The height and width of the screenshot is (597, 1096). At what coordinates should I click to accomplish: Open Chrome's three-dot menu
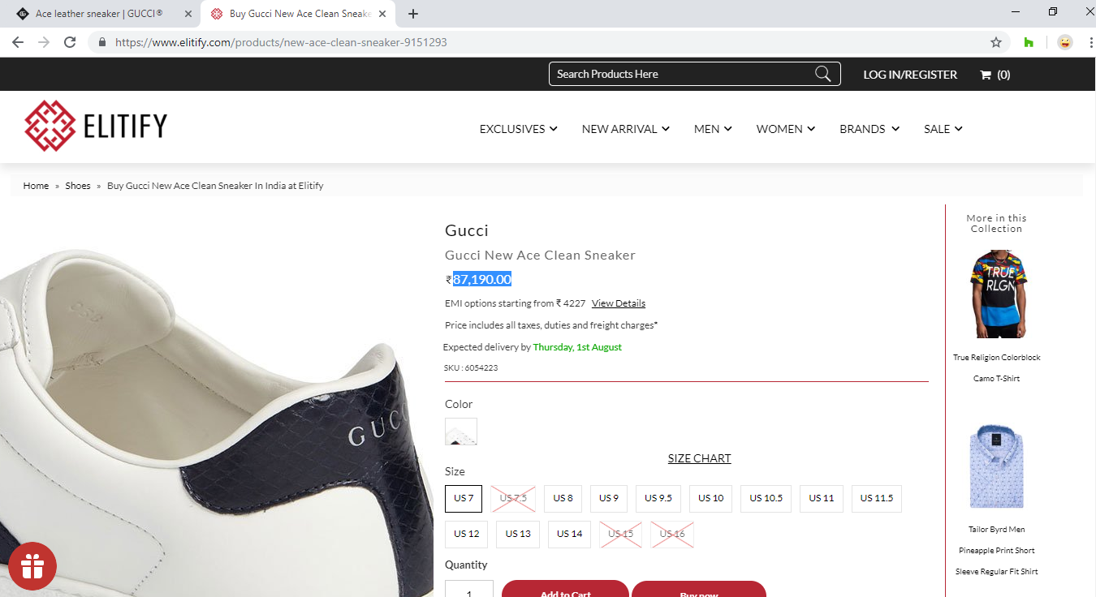pyautogui.click(x=1090, y=42)
